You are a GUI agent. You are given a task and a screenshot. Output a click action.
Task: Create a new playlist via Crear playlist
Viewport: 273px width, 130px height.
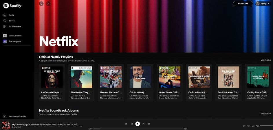pos(15,36)
